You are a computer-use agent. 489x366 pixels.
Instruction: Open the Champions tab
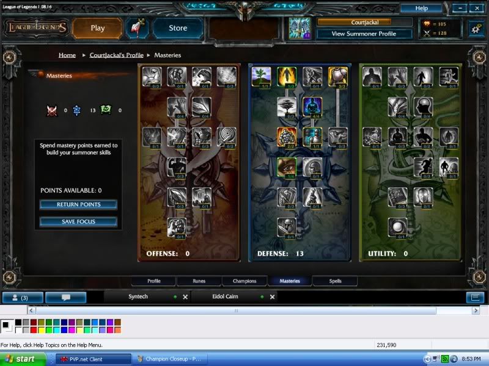(x=244, y=281)
